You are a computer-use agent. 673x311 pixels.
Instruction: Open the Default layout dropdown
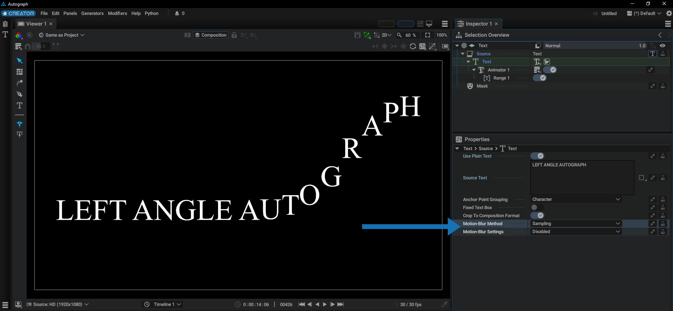click(x=644, y=13)
